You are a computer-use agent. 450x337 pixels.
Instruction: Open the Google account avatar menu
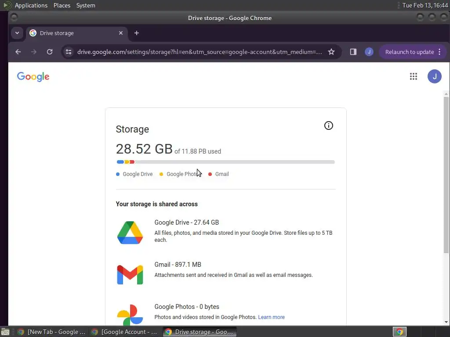(434, 76)
